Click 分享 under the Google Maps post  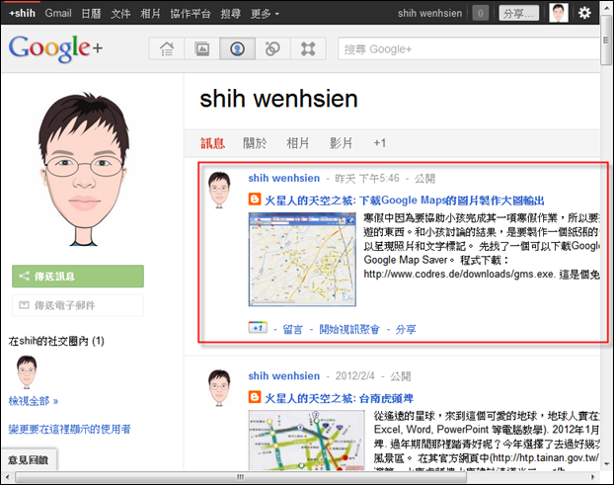pyautogui.click(x=406, y=330)
